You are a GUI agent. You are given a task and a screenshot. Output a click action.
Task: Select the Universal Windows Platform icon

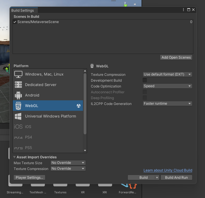[x=18, y=116]
